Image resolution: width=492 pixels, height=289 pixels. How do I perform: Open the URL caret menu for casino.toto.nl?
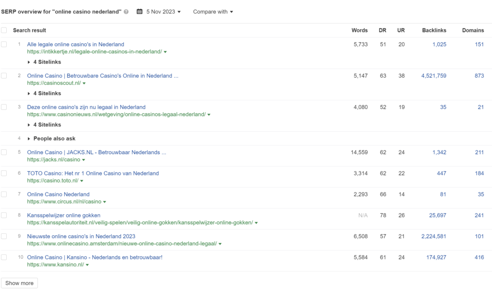point(82,181)
